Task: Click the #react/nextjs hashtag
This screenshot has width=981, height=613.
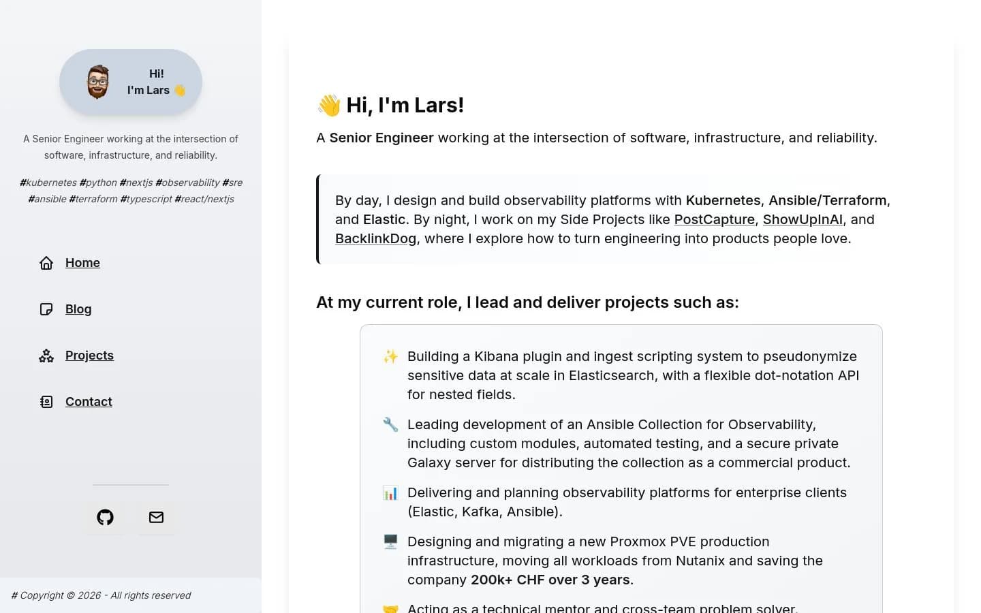Action: (x=204, y=199)
